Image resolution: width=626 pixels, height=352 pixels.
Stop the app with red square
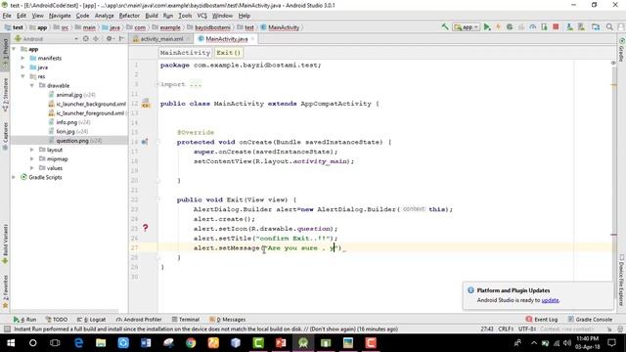(x=556, y=27)
